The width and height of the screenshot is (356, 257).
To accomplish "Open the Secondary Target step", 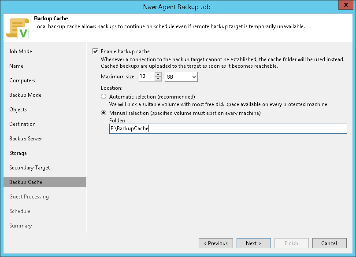I will pyautogui.click(x=30, y=168).
